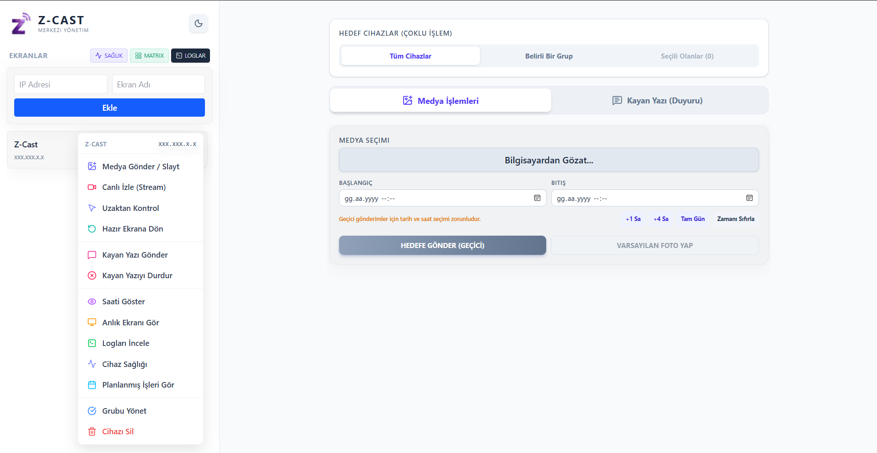Click Bilgisayardan Gözat... file browse button
This screenshot has width=877, height=453.
[549, 160]
